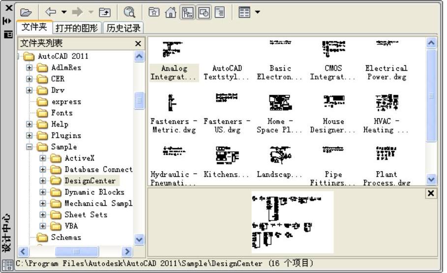
Task: Go up one folder level
Action: pos(105,12)
